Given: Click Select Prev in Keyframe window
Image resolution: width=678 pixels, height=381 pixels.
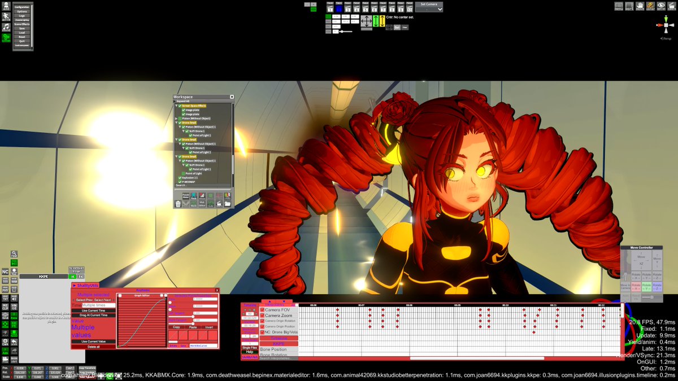Looking at the screenshot, I should pyautogui.click(x=84, y=300).
